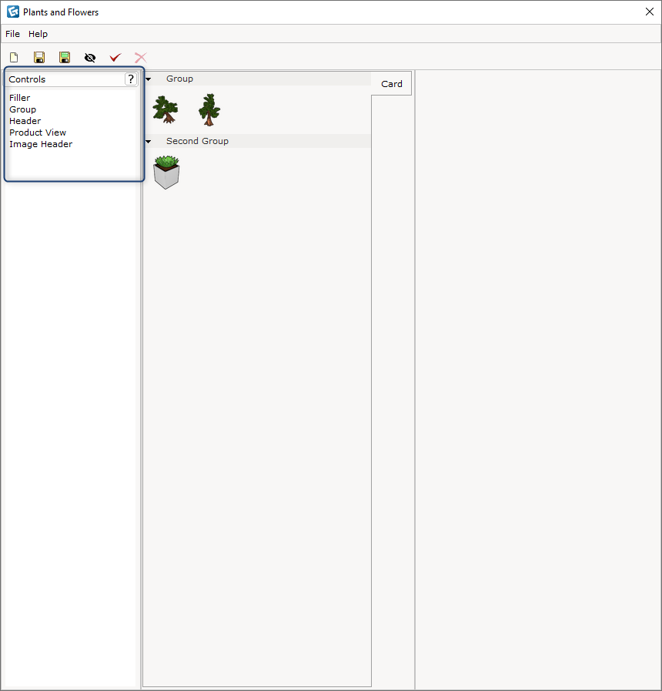Switch to the Card tab
662x691 pixels.
pos(392,83)
